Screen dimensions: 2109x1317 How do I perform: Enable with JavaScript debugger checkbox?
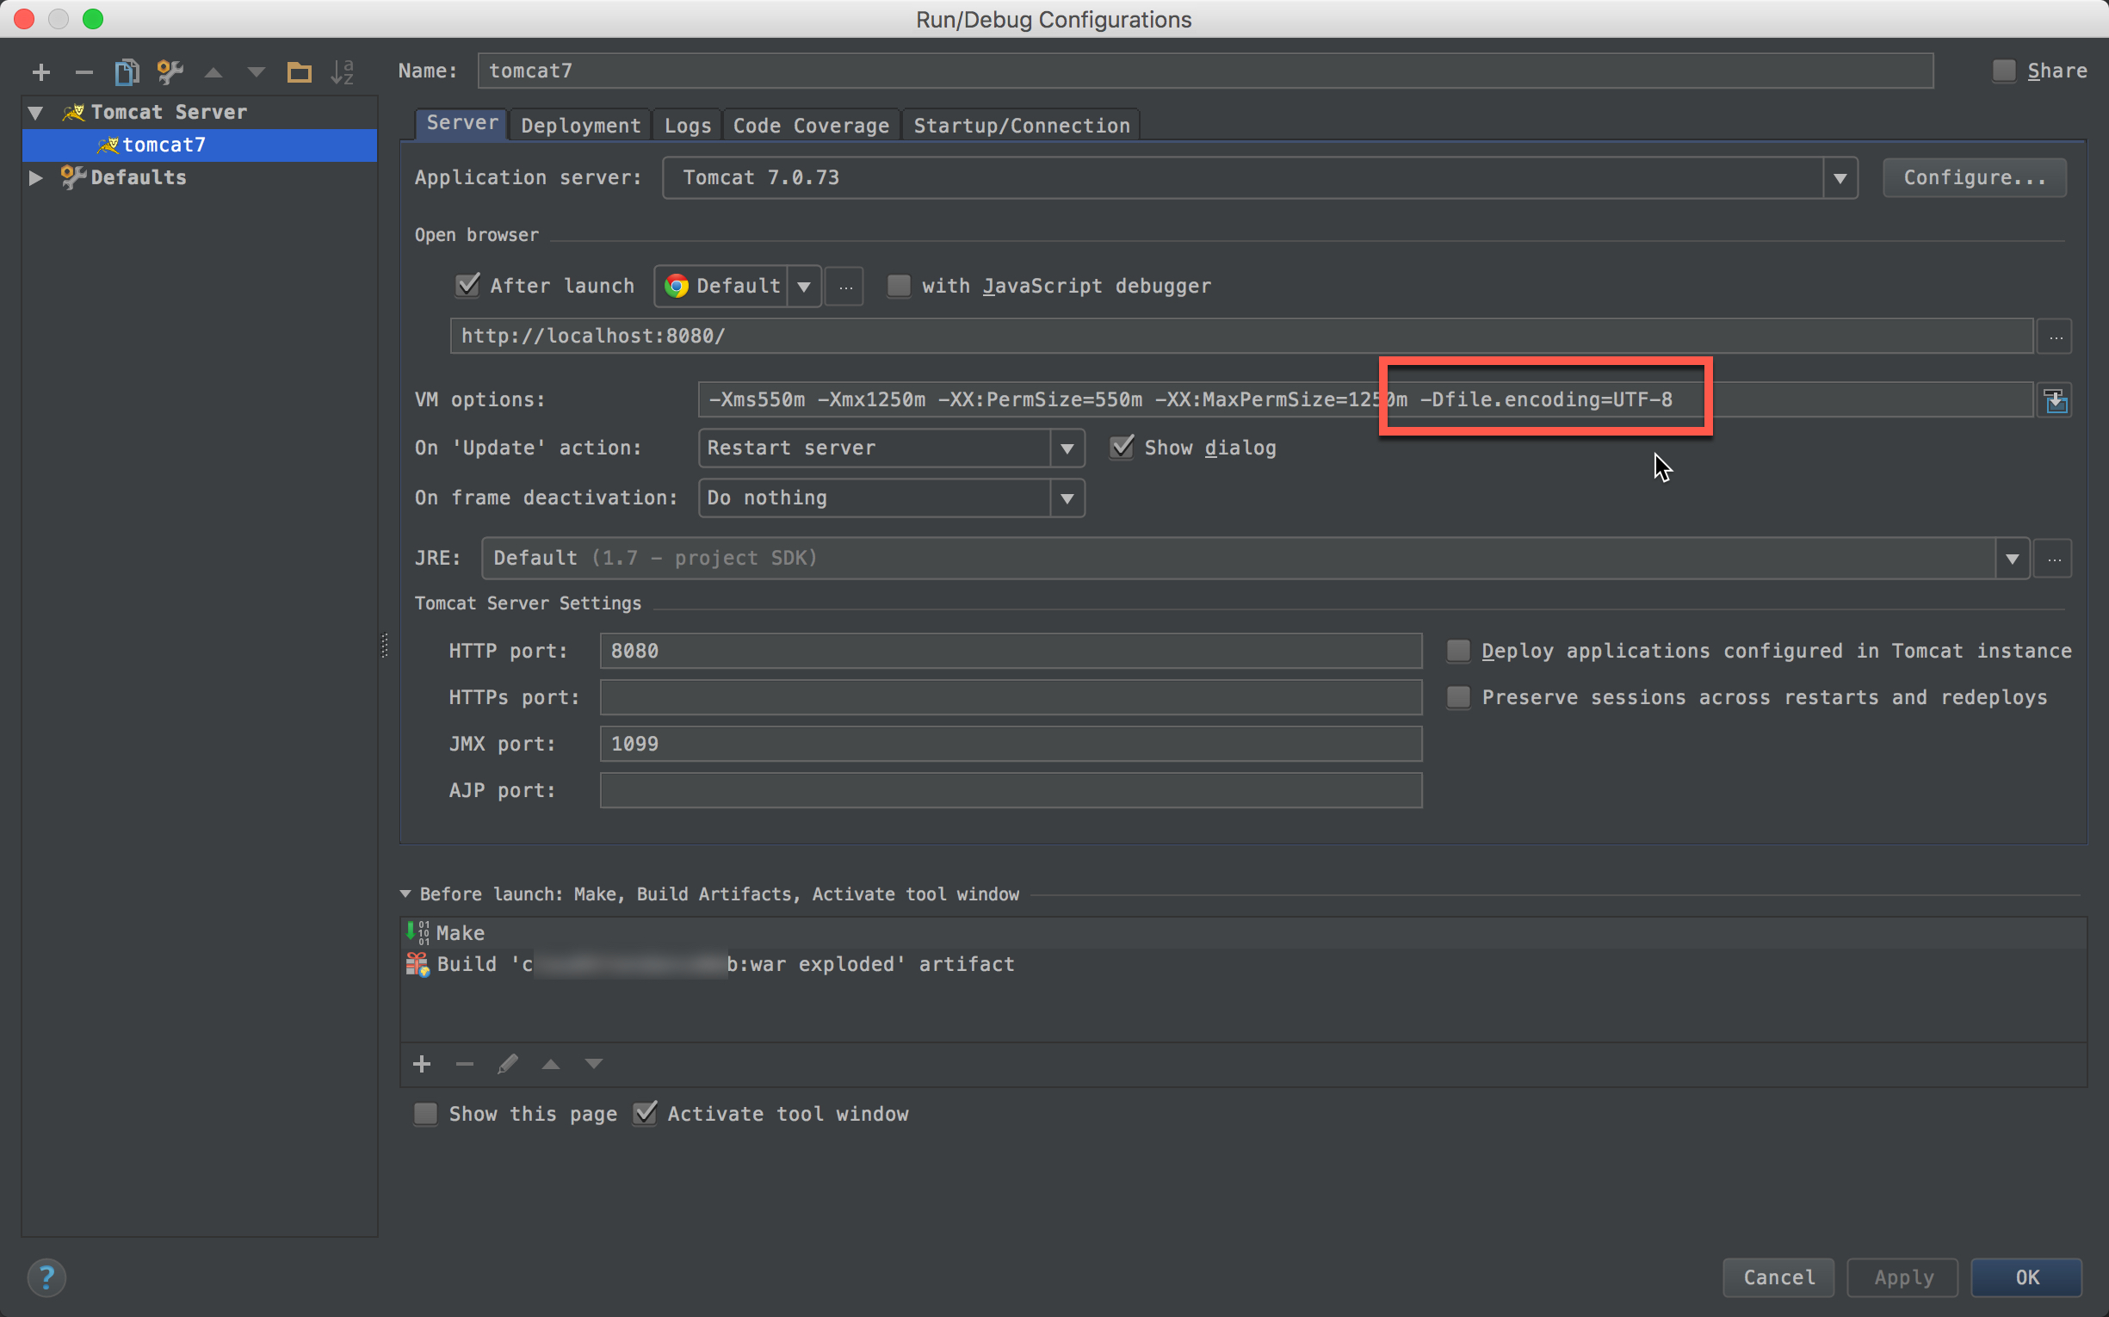(897, 285)
